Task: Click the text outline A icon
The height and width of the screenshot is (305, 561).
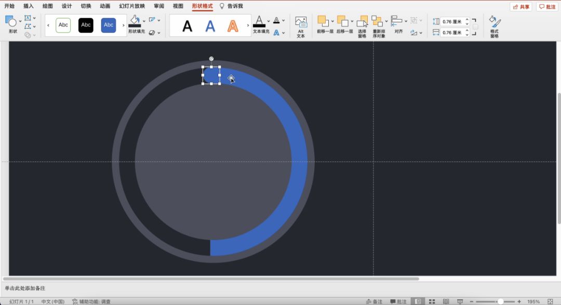Action: 276,20
